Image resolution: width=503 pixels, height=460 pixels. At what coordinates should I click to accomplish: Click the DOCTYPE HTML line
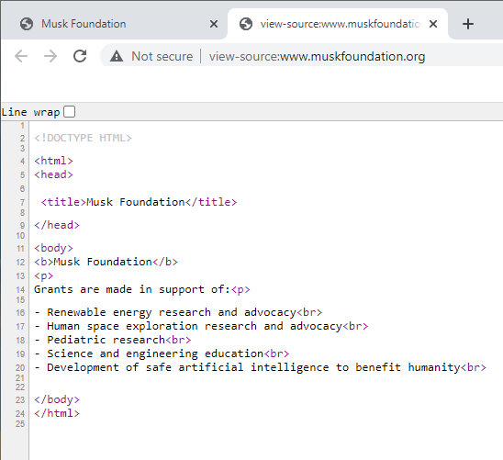(84, 138)
